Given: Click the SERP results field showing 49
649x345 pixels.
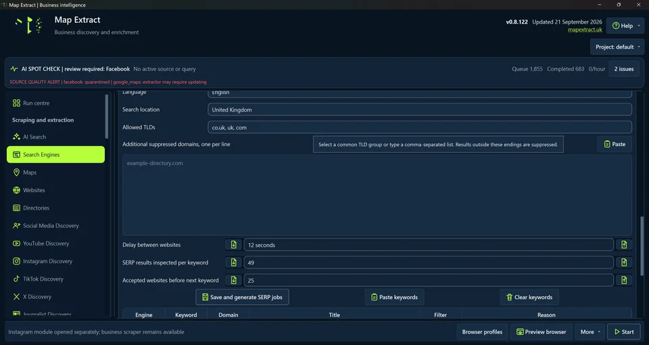Looking at the screenshot, I should tap(429, 262).
